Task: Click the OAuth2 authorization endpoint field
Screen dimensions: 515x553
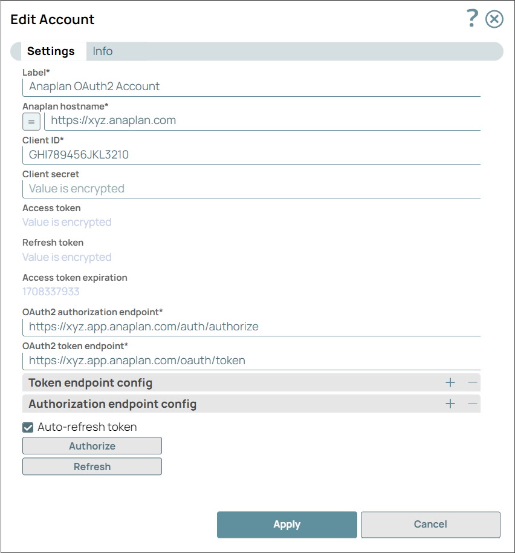Action: [x=242, y=327]
